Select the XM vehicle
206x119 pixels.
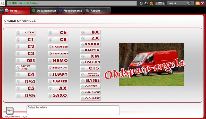tap(91, 56)
